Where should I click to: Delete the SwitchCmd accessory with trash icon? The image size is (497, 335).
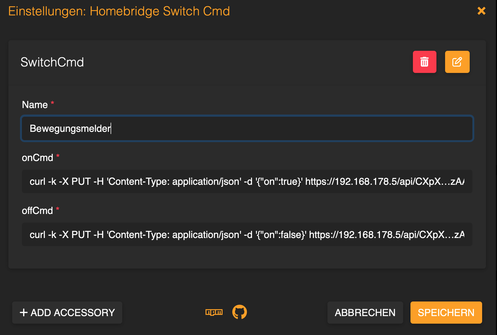tap(424, 62)
